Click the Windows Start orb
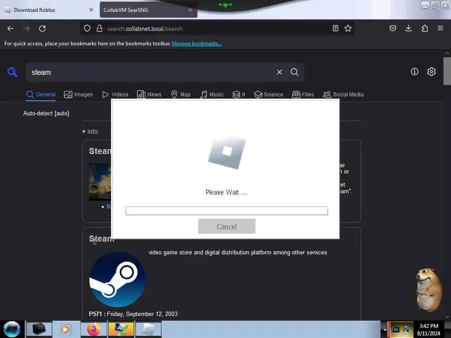This screenshot has width=451, height=338. point(12,329)
